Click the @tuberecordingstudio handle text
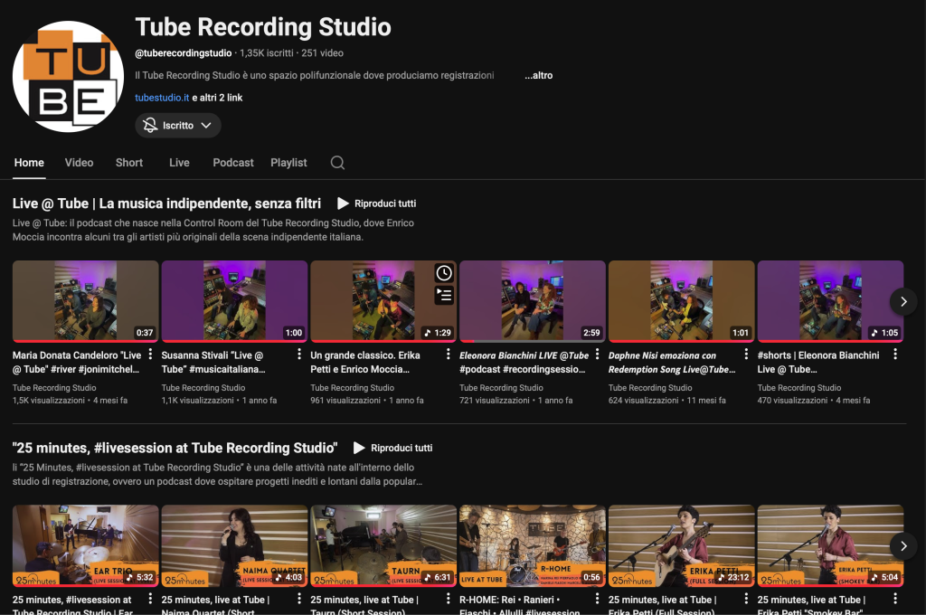Image resolution: width=926 pixels, height=615 pixels. (183, 53)
